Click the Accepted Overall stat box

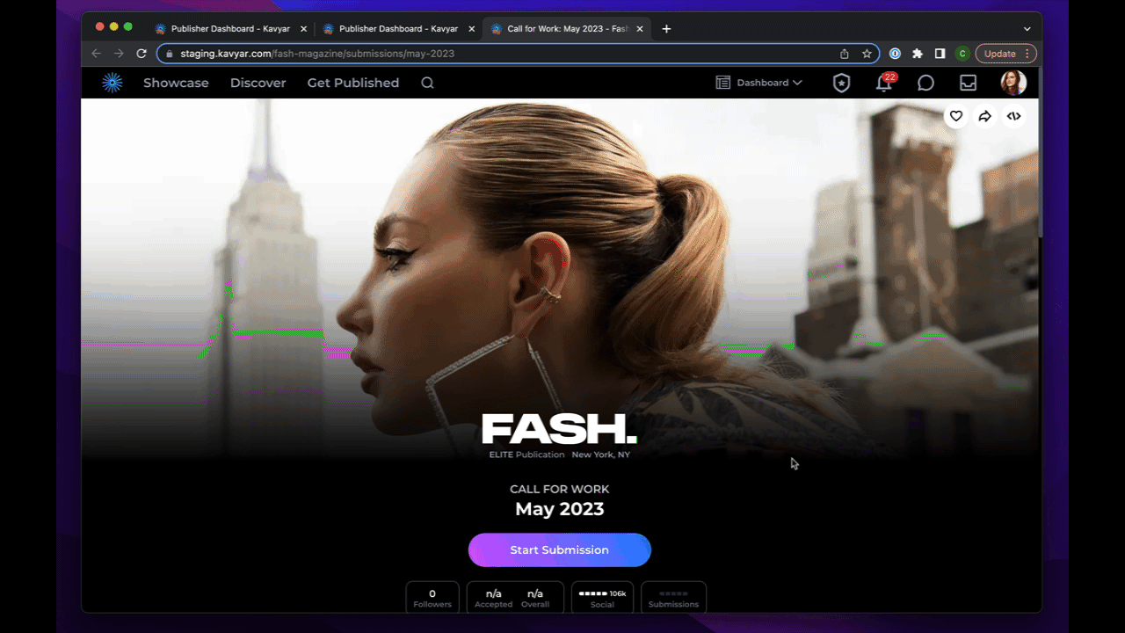[x=515, y=598]
